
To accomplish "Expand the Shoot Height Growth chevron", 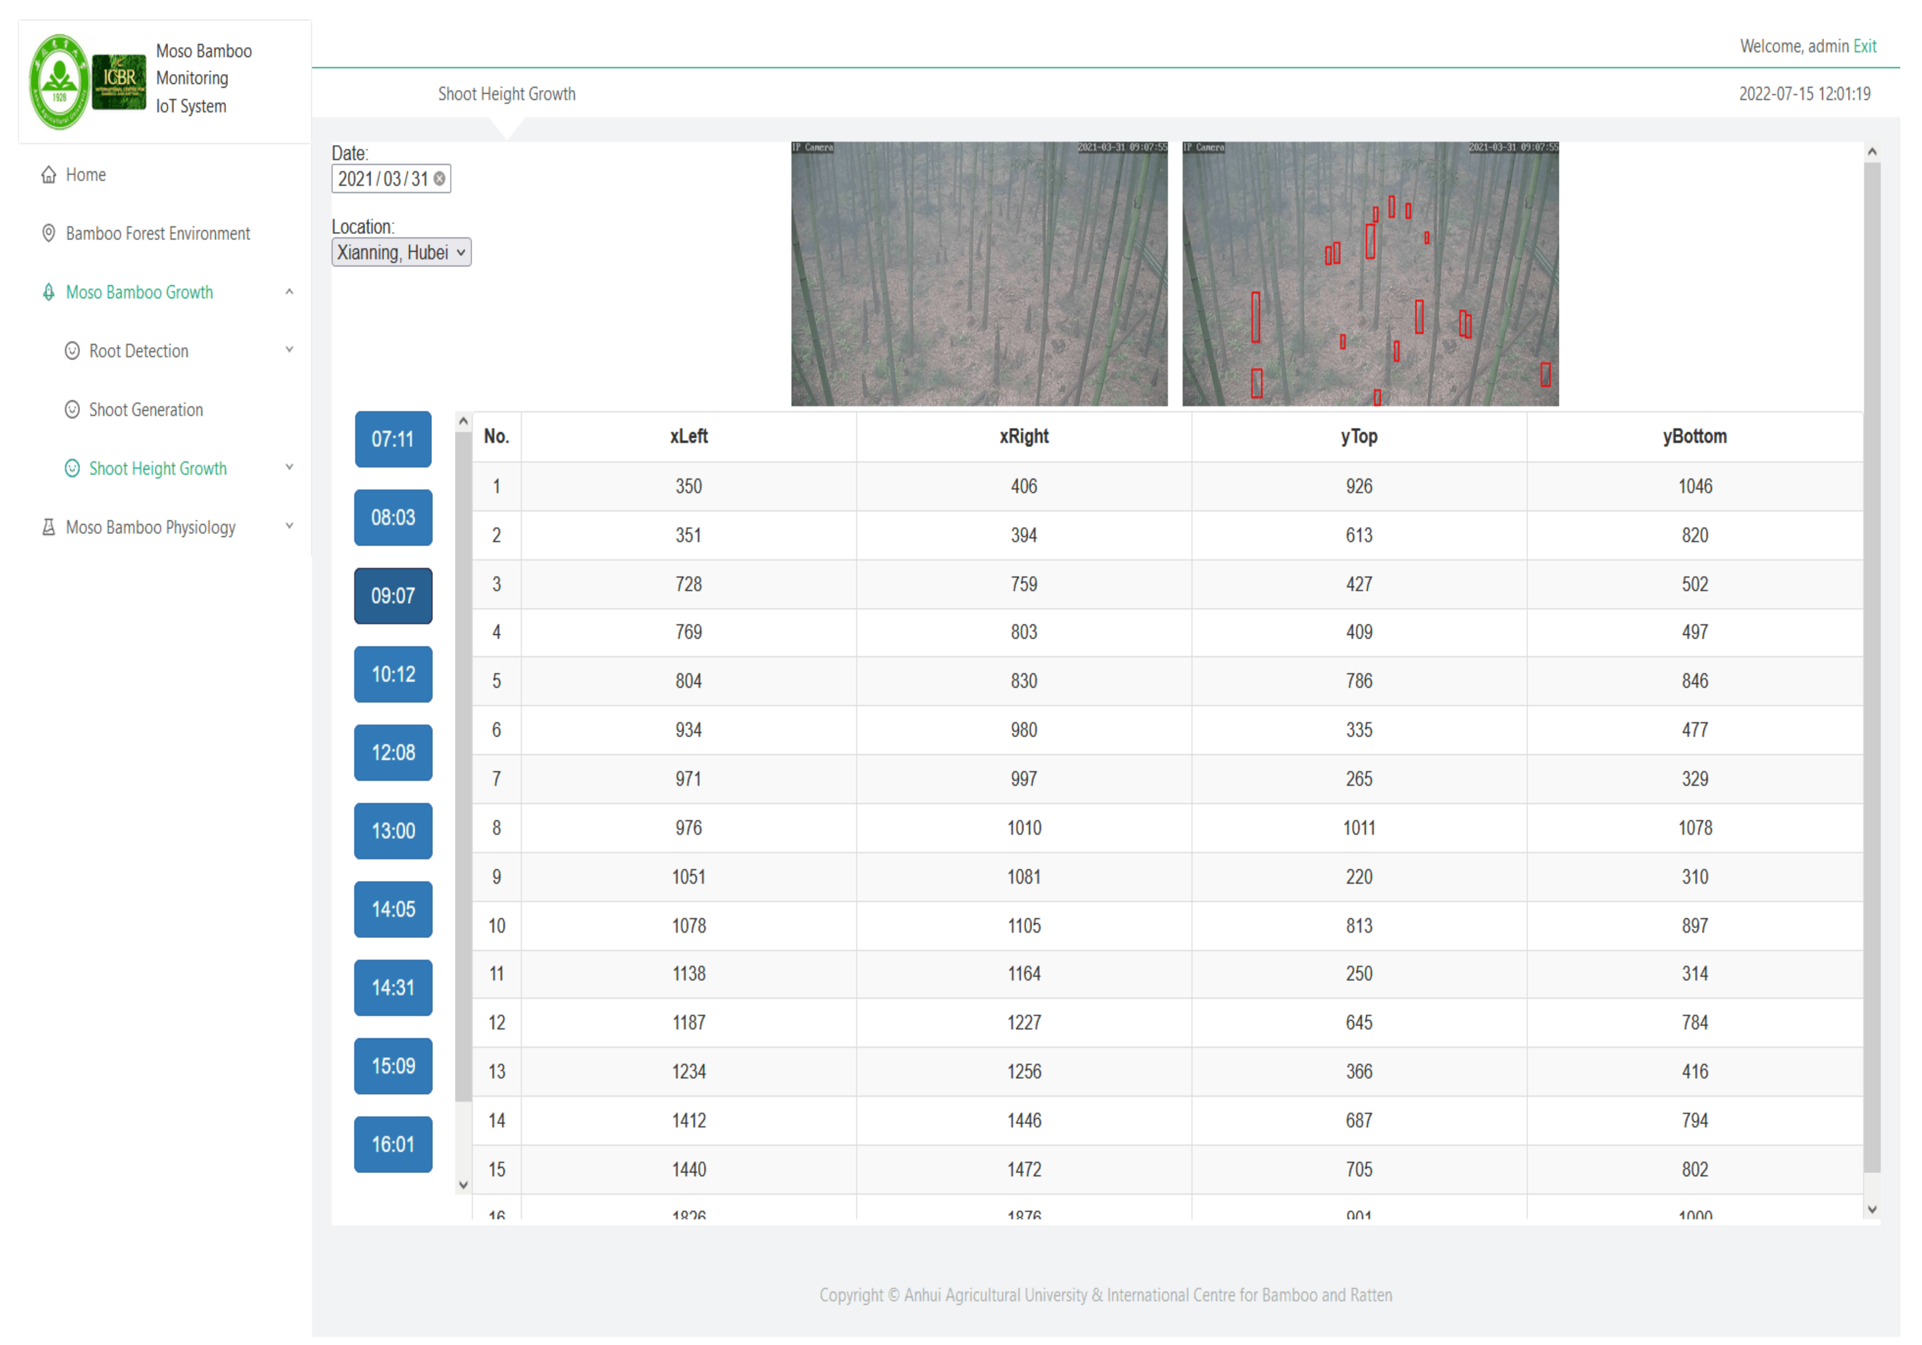I will tap(290, 467).
